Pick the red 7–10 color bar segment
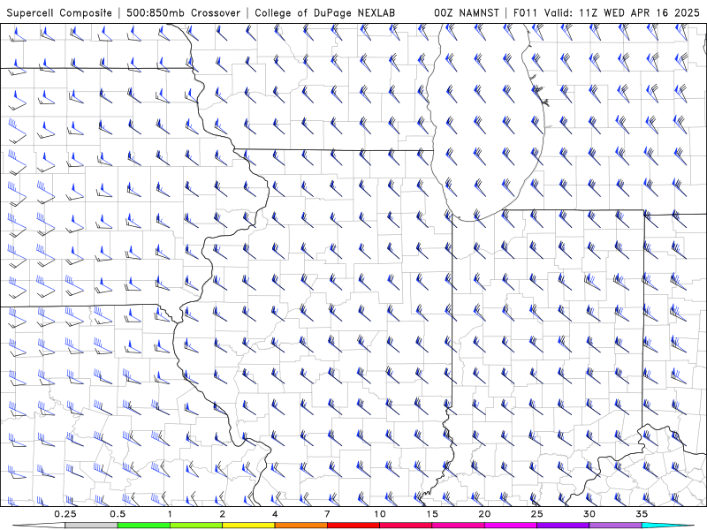The height and width of the screenshot is (530, 707). click(x=353, y=526)
